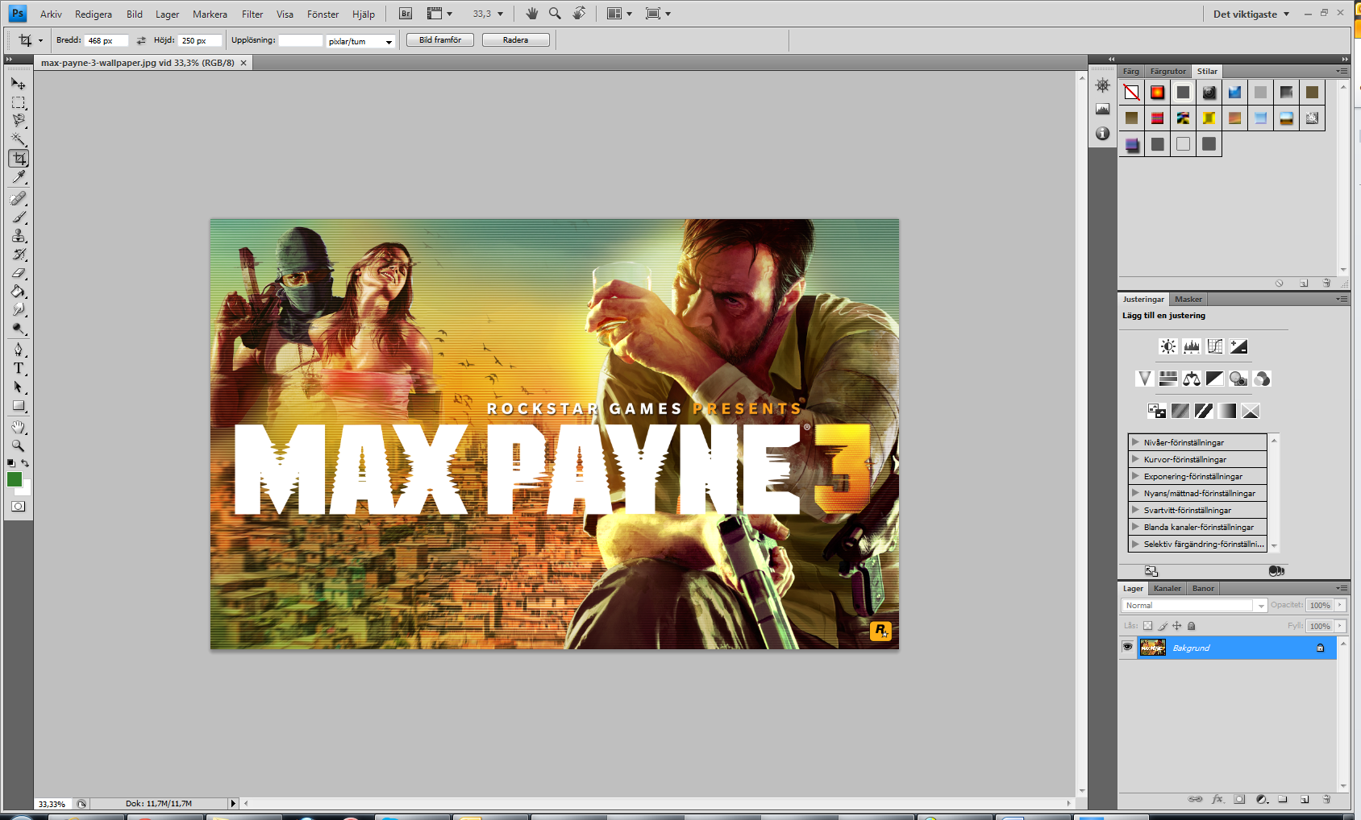Click the green foreground color swatch
This screenshot has width=1361, height=820.
click(15, 479)
